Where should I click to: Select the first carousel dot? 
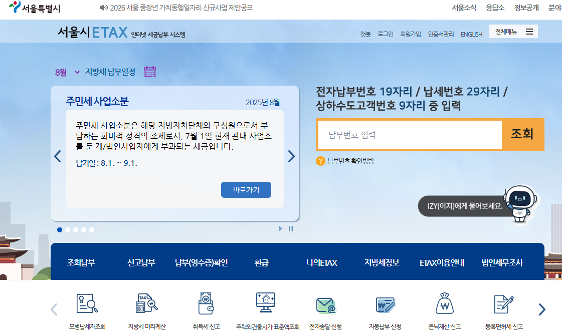(x=60, y=230)
